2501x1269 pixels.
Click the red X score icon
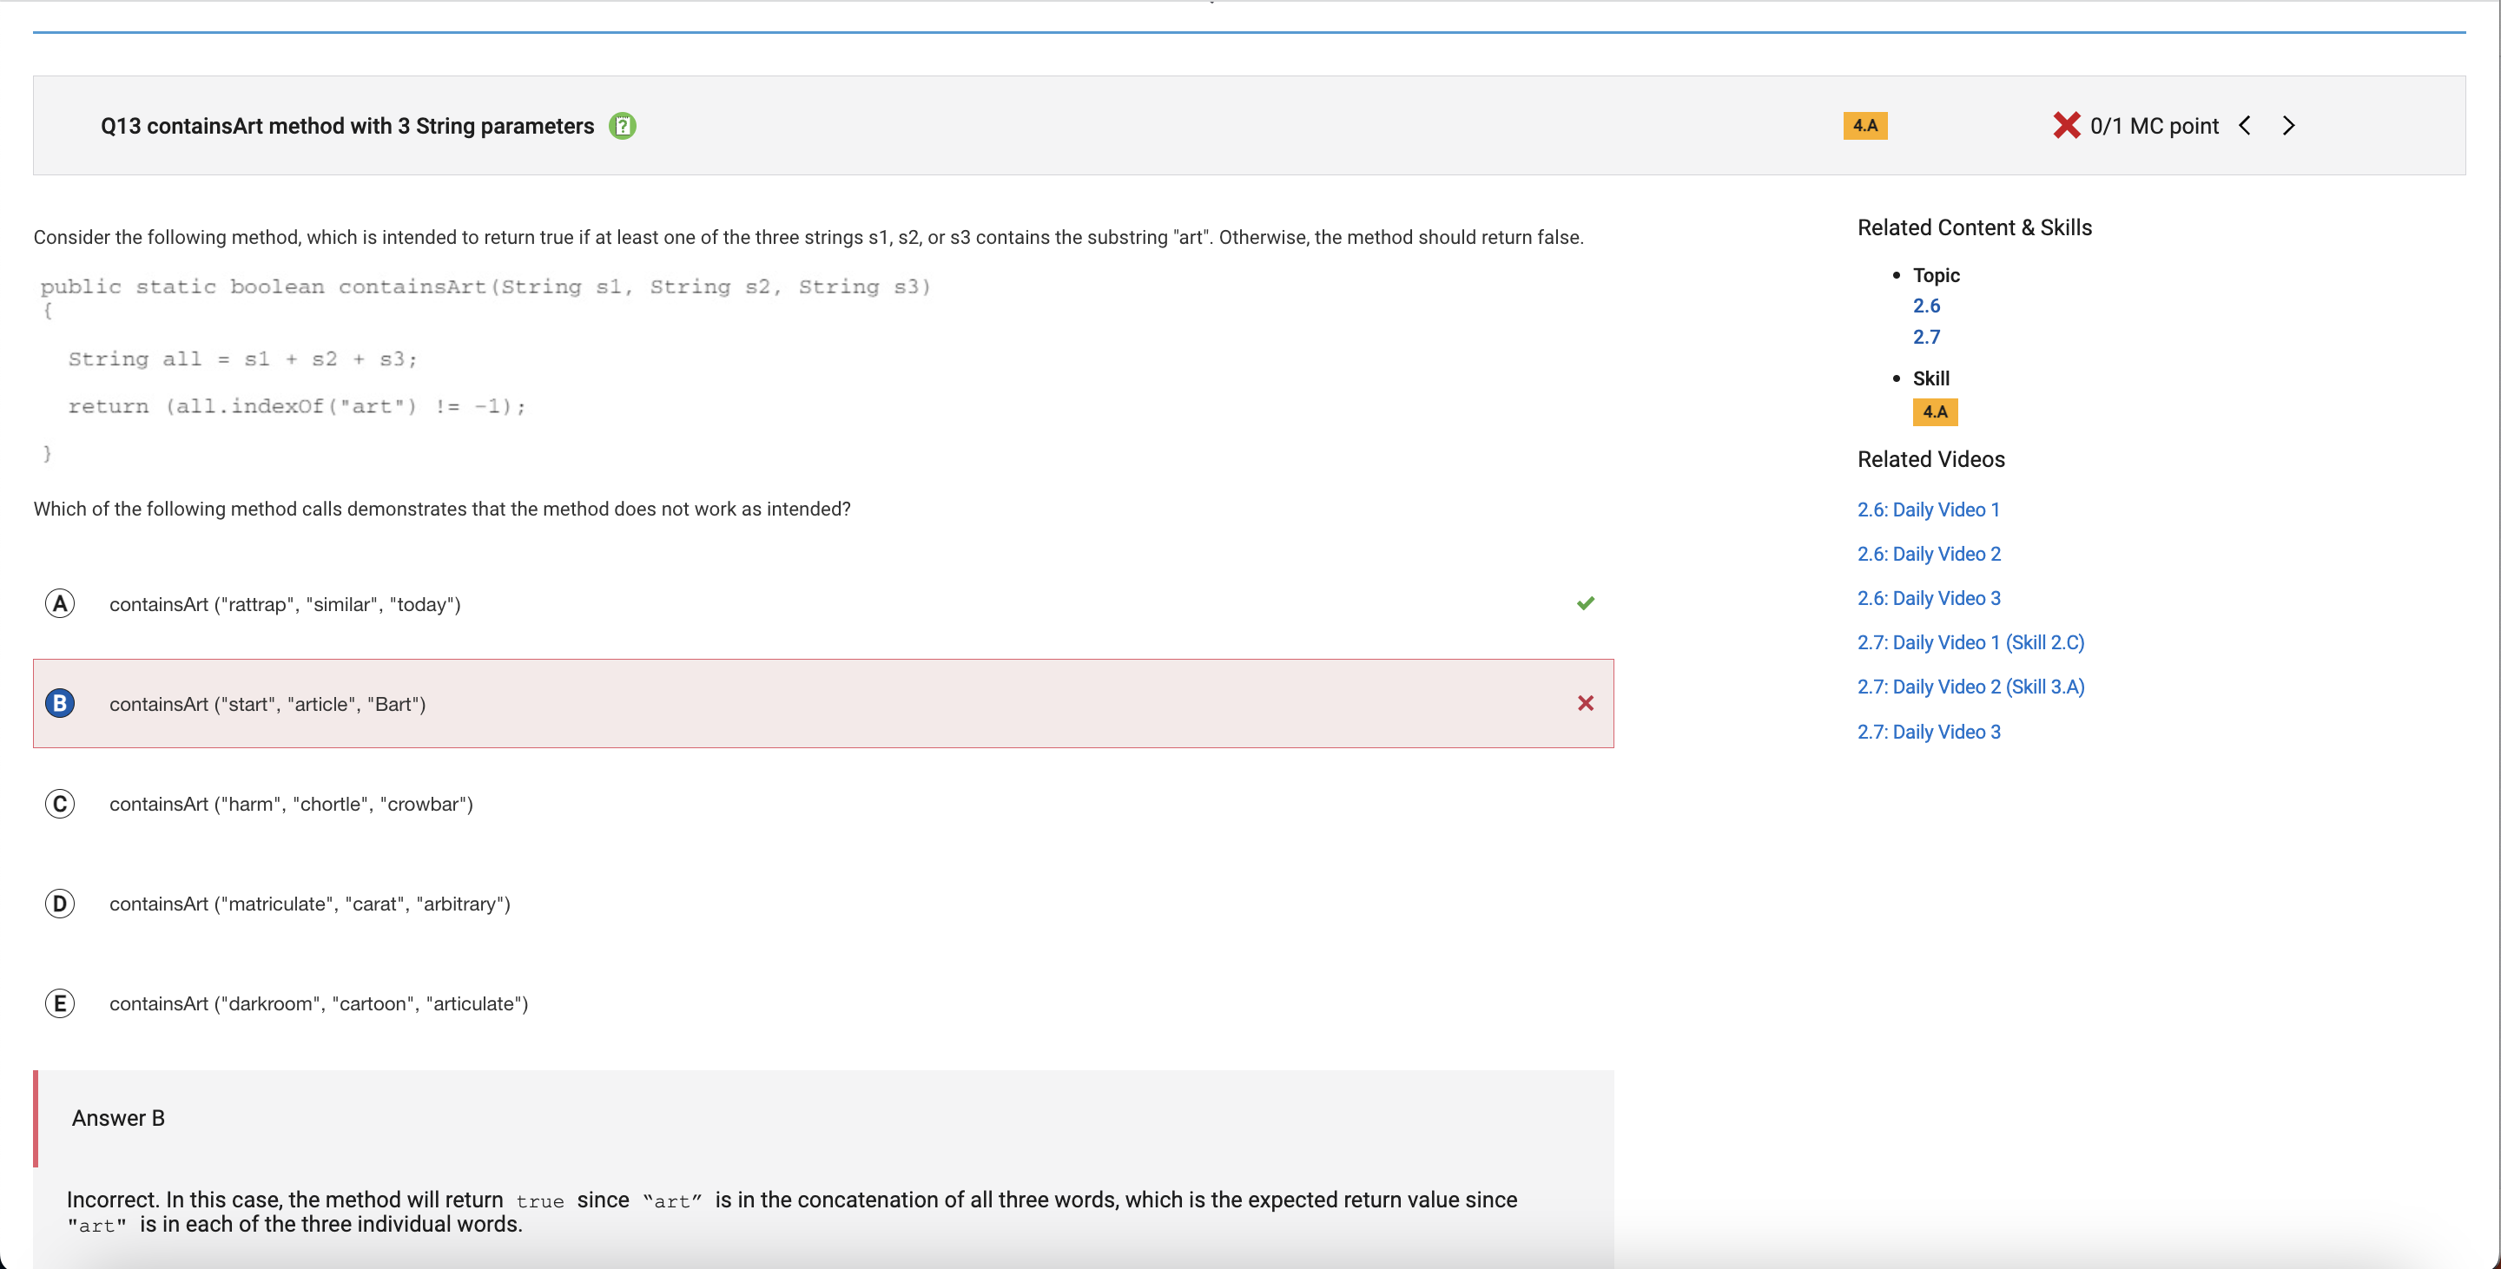pos(2066,125)
